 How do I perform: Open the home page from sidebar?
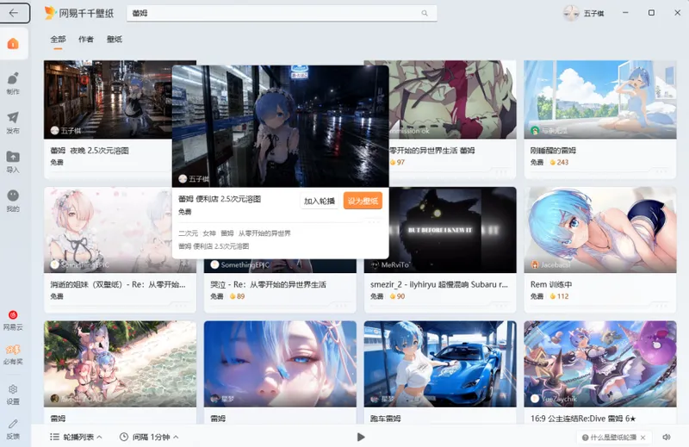point(13,44)
